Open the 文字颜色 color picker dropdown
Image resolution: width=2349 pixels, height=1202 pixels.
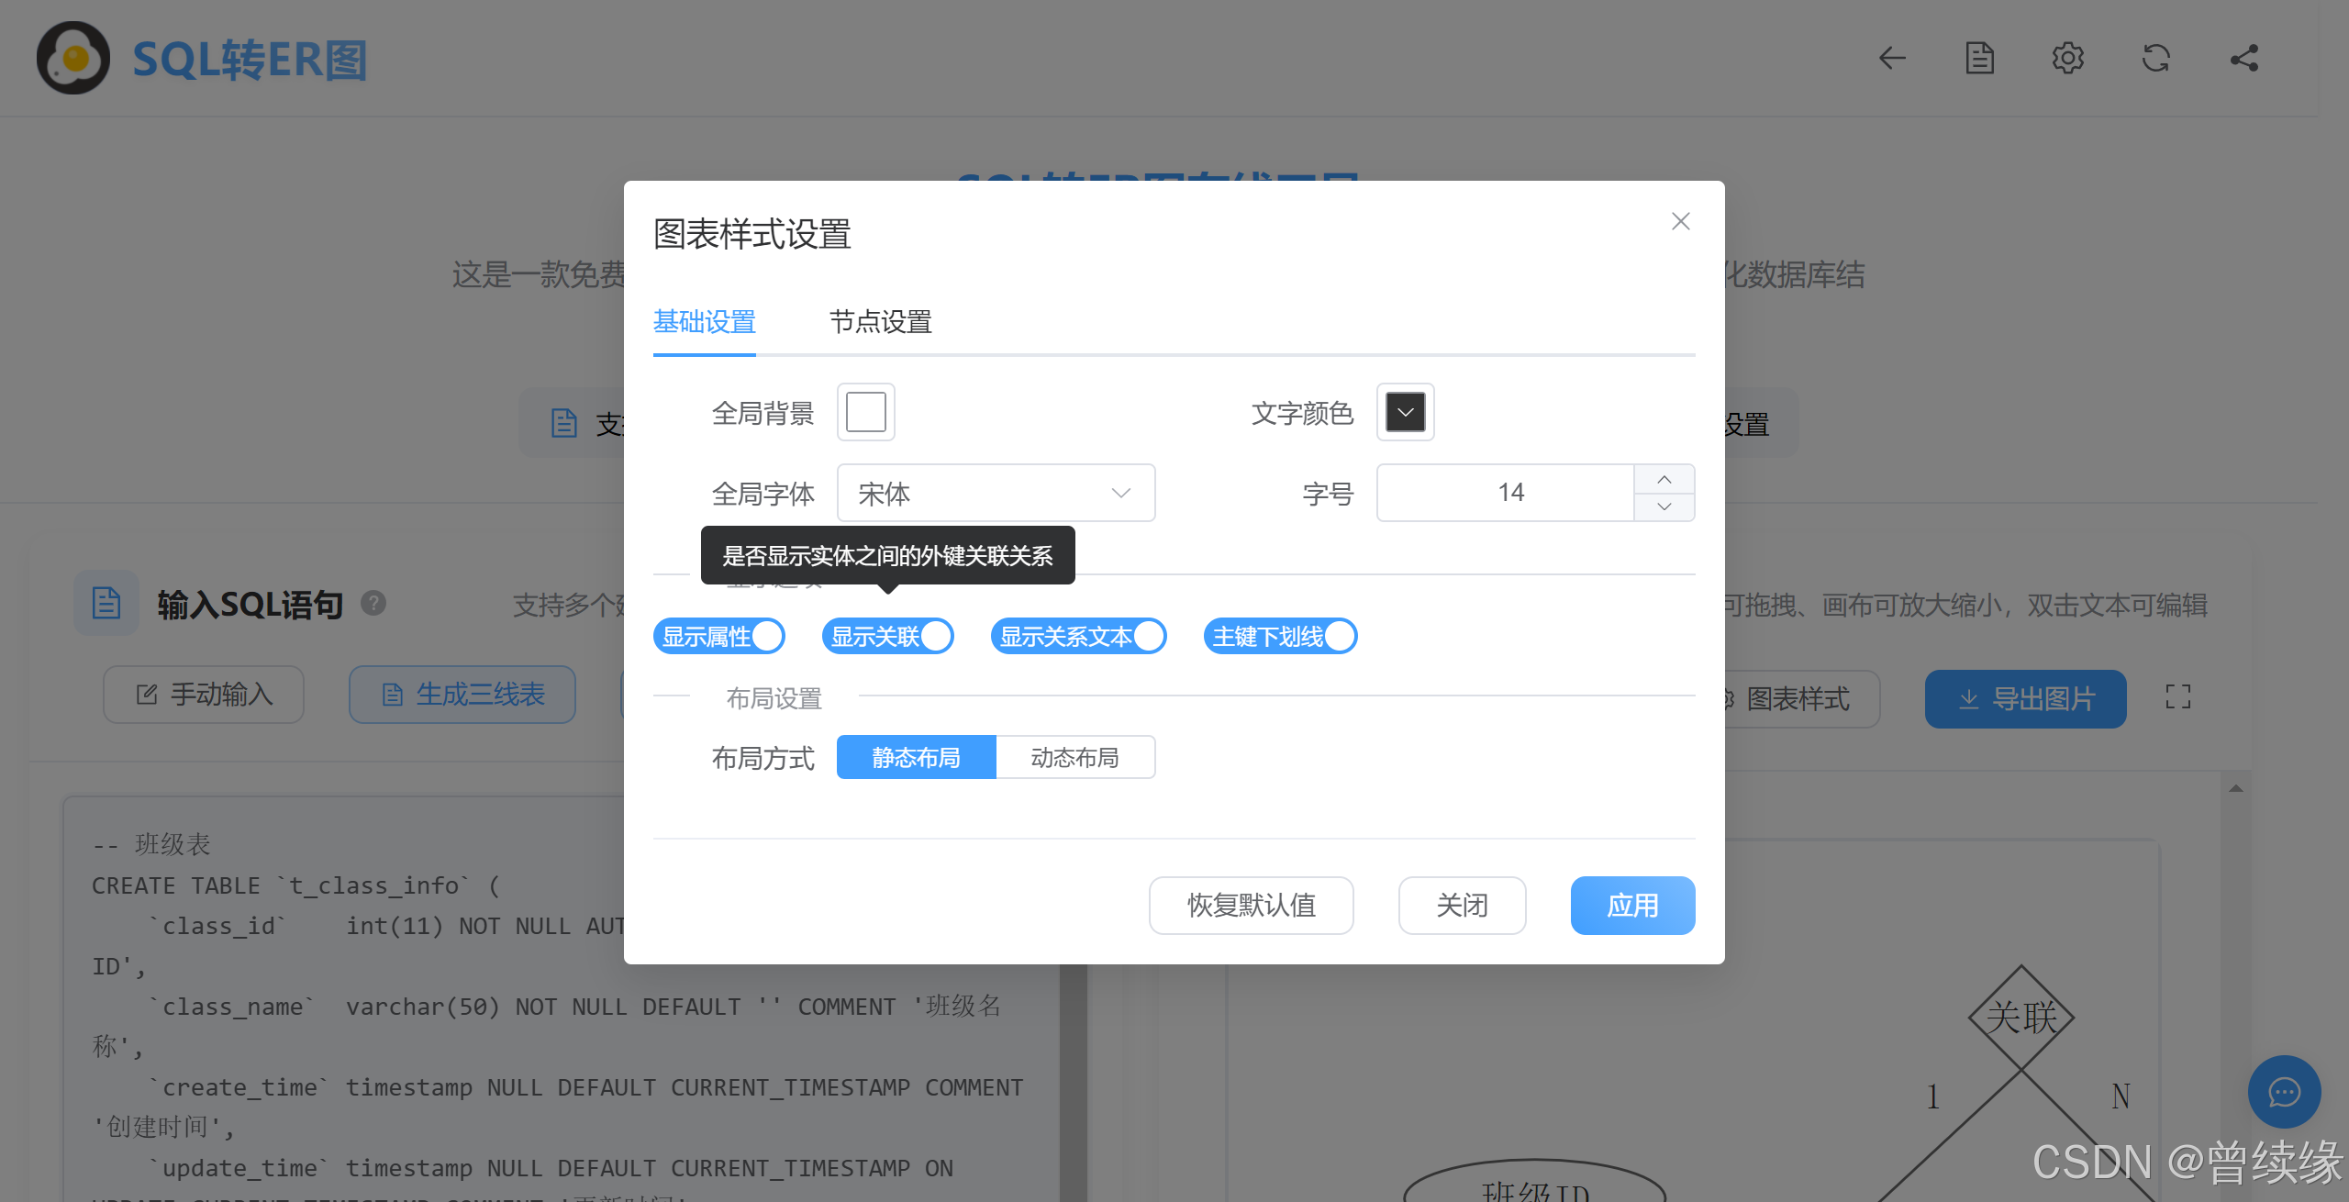tap(1405, 412)
